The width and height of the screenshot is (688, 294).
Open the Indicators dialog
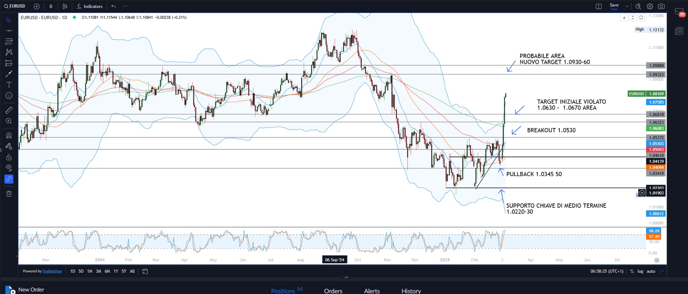point(90,6)
